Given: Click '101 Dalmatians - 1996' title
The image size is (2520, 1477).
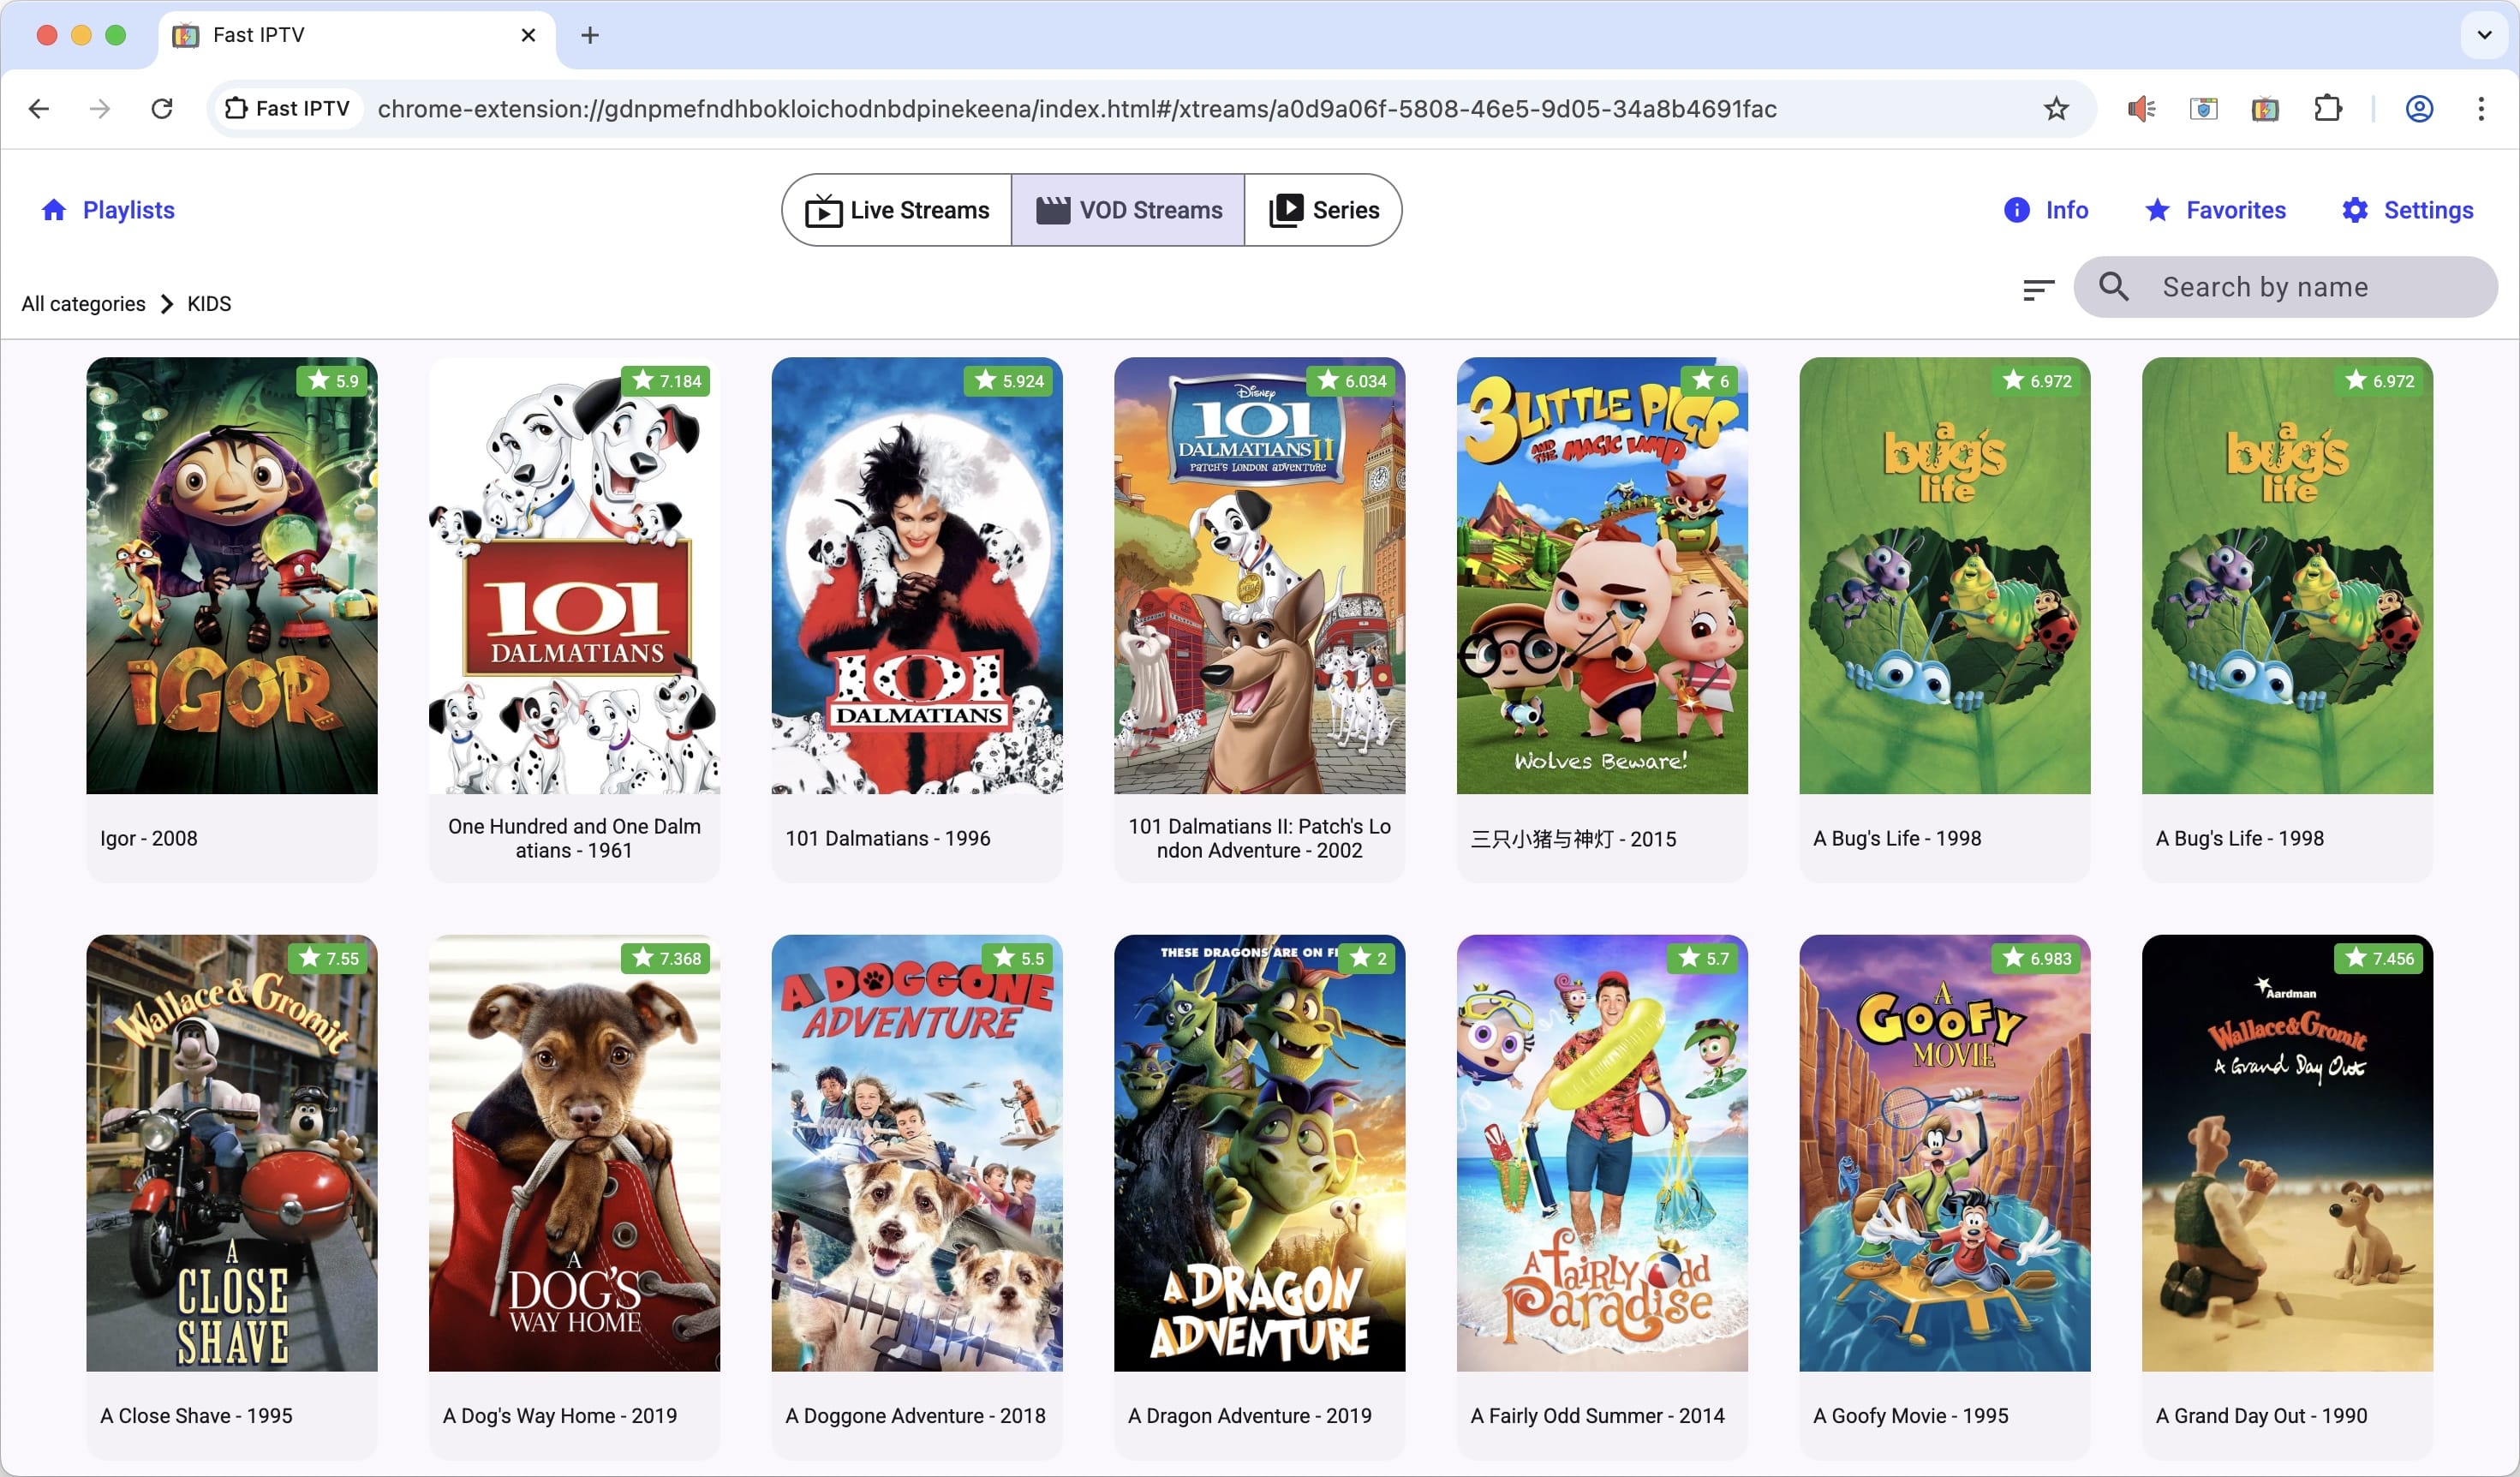Looking at the screenshot, I should [x=888, y=839].
